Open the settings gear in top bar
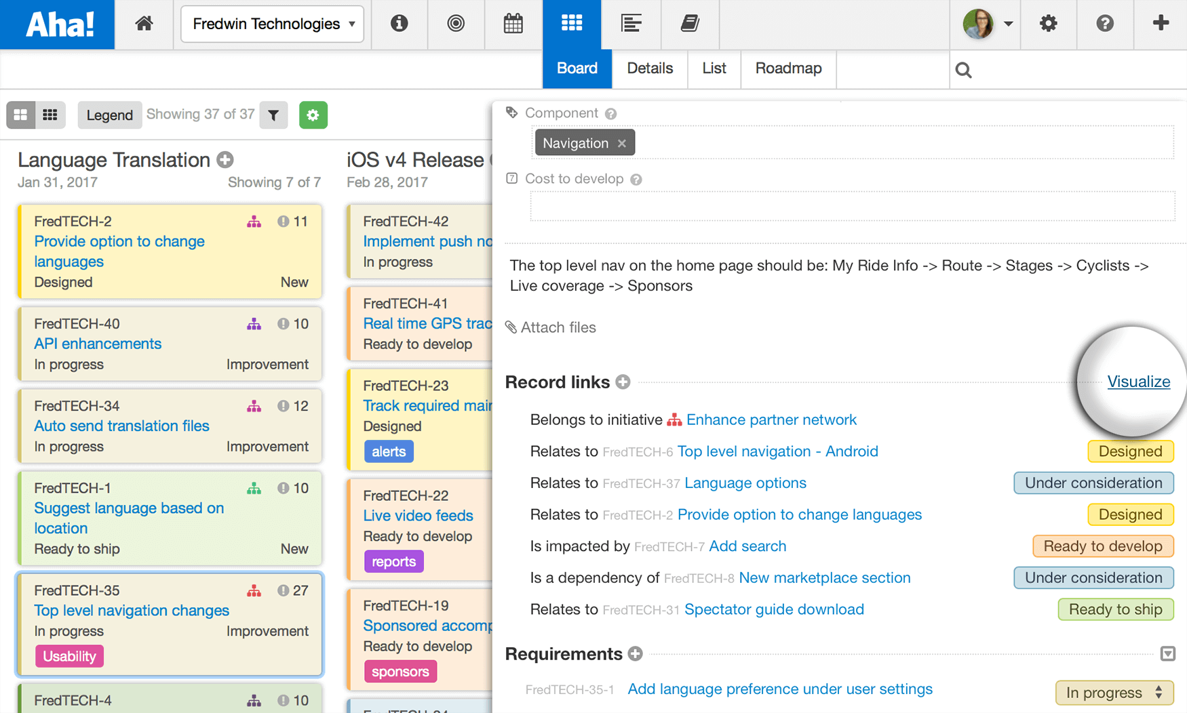 pyautogui.click(x=1048, y=24)
